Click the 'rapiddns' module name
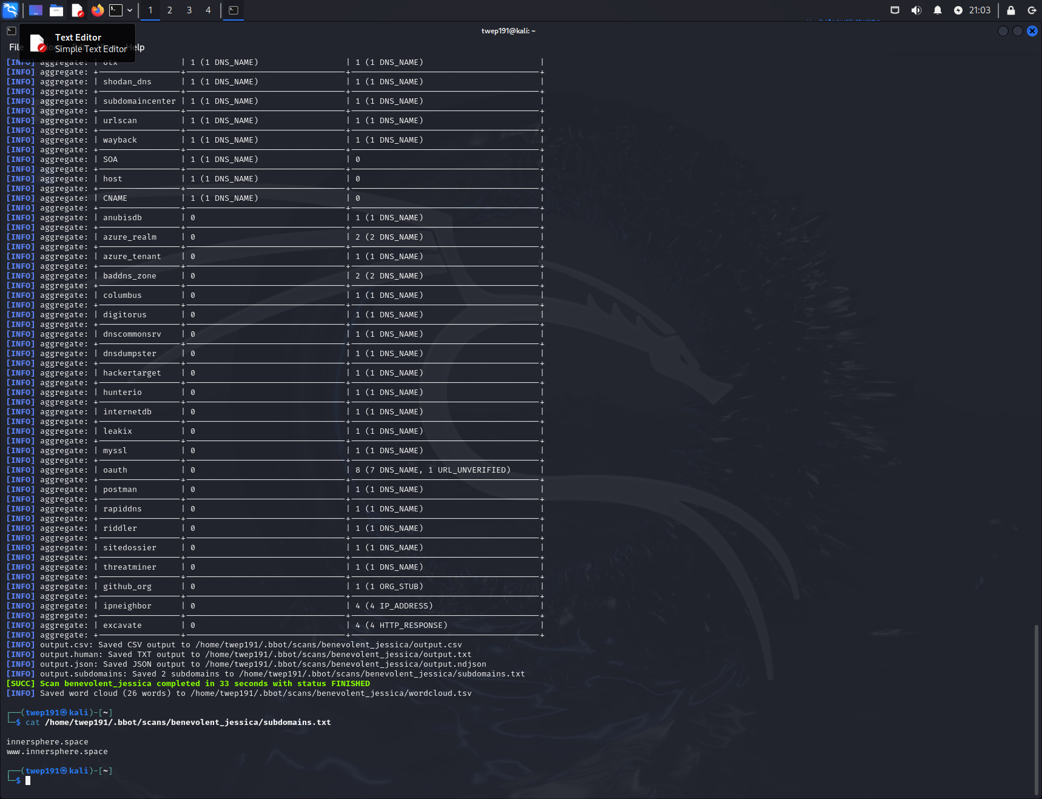The image size is (1042, 799). 123,509
